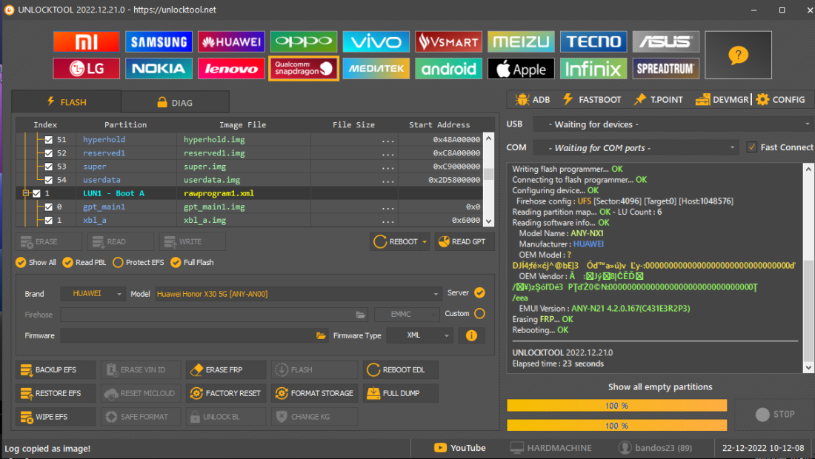Select the Vsmart brand logo

448,41
